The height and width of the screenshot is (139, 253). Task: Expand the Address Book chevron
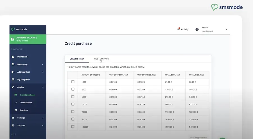(x=43, y=72)
